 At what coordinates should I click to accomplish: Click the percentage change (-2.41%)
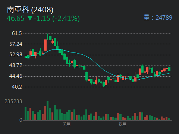66,19
